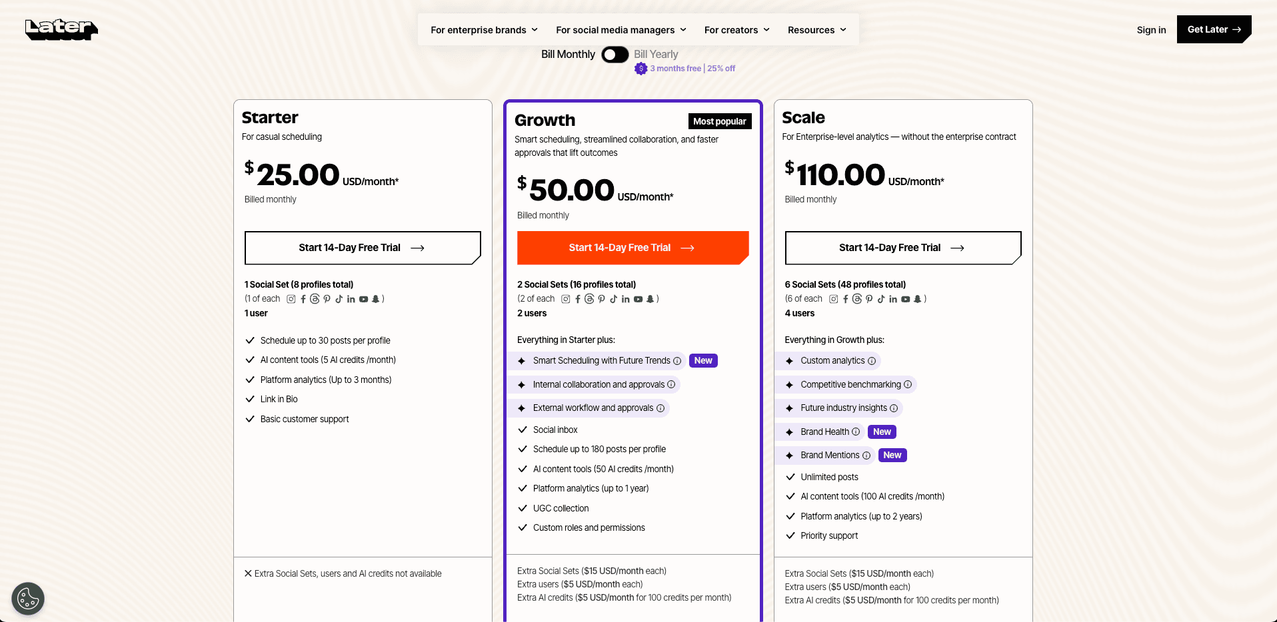
Task: Click the LinkedIn icon under Scale plan
Action: [892, 299]
